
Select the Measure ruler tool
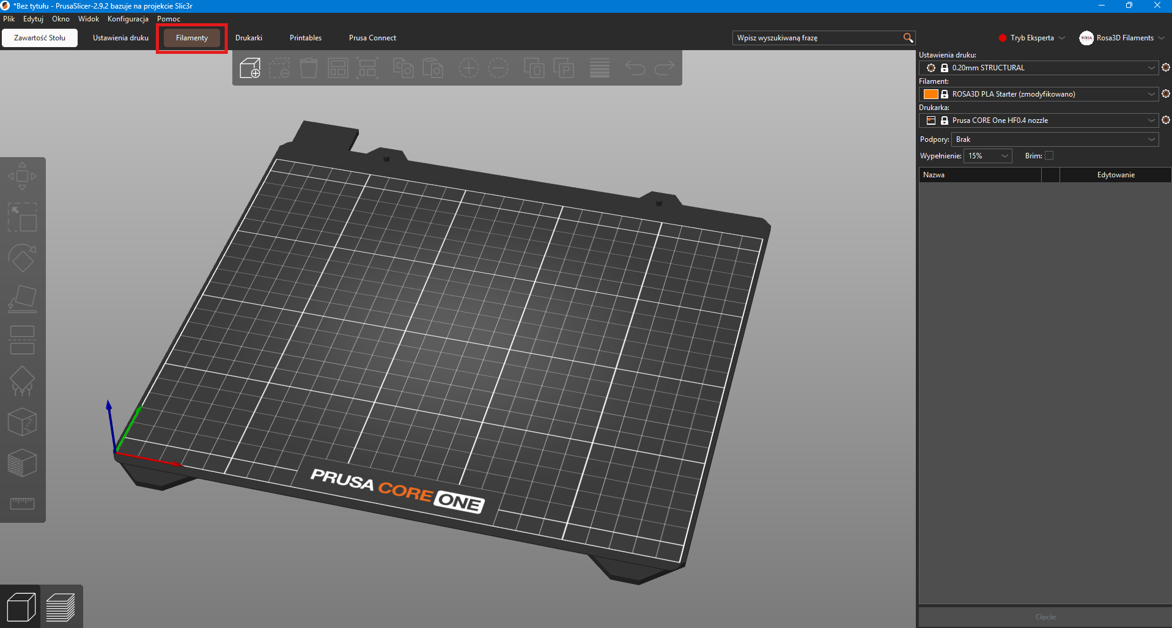22,503
